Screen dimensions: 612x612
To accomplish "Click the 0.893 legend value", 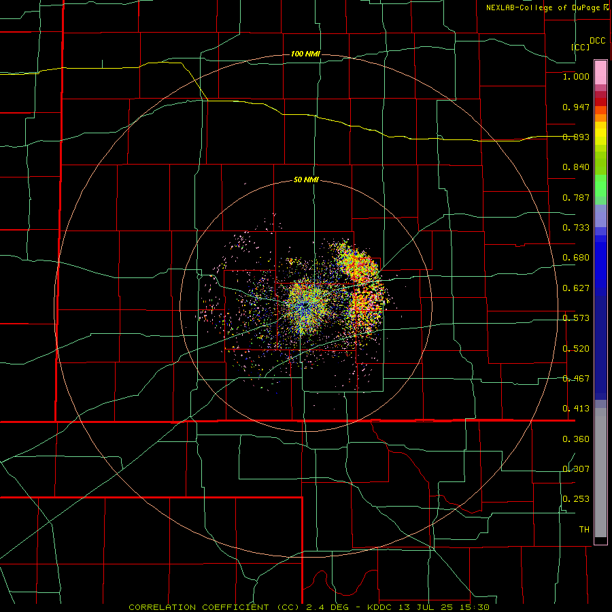I will [576, 137].
